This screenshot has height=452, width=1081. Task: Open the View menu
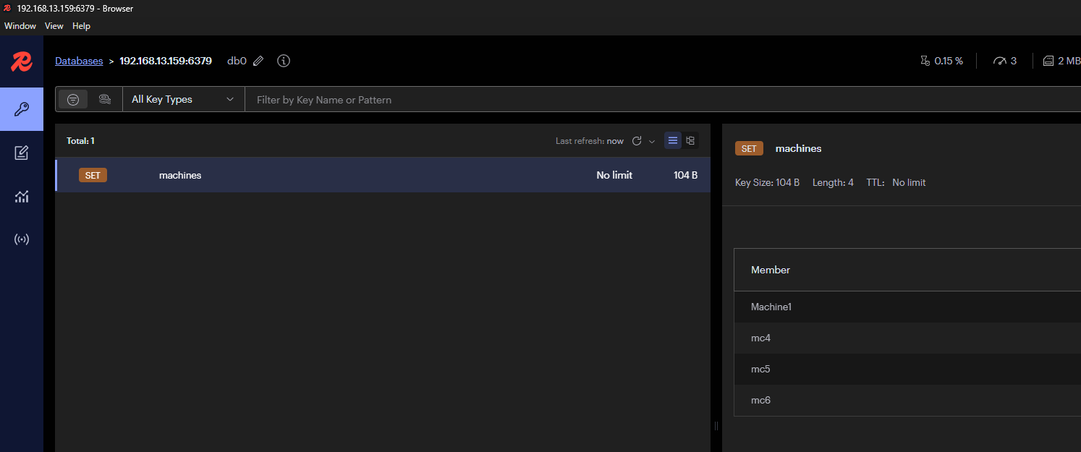(54, 26)
